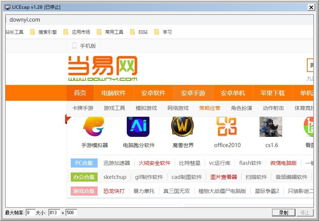Click the 学习 bookmark folder icon
This screenshot has width=319, height=221.
[x=157, y=32]
